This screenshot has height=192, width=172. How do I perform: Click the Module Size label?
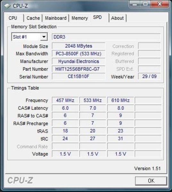36,46
